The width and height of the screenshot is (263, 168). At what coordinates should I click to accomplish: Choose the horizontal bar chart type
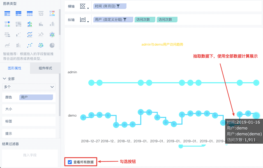[x=7, y=35]
